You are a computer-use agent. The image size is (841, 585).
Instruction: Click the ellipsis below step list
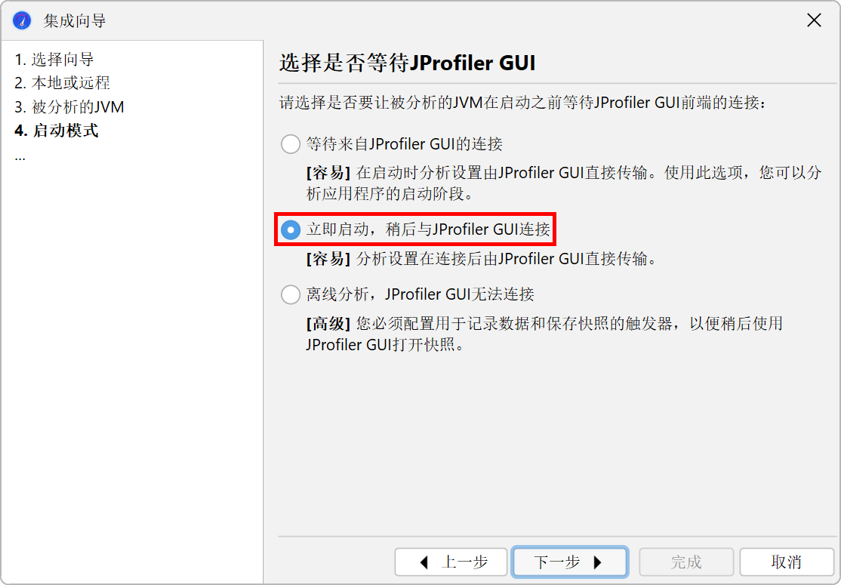click(x=20, y=158)
